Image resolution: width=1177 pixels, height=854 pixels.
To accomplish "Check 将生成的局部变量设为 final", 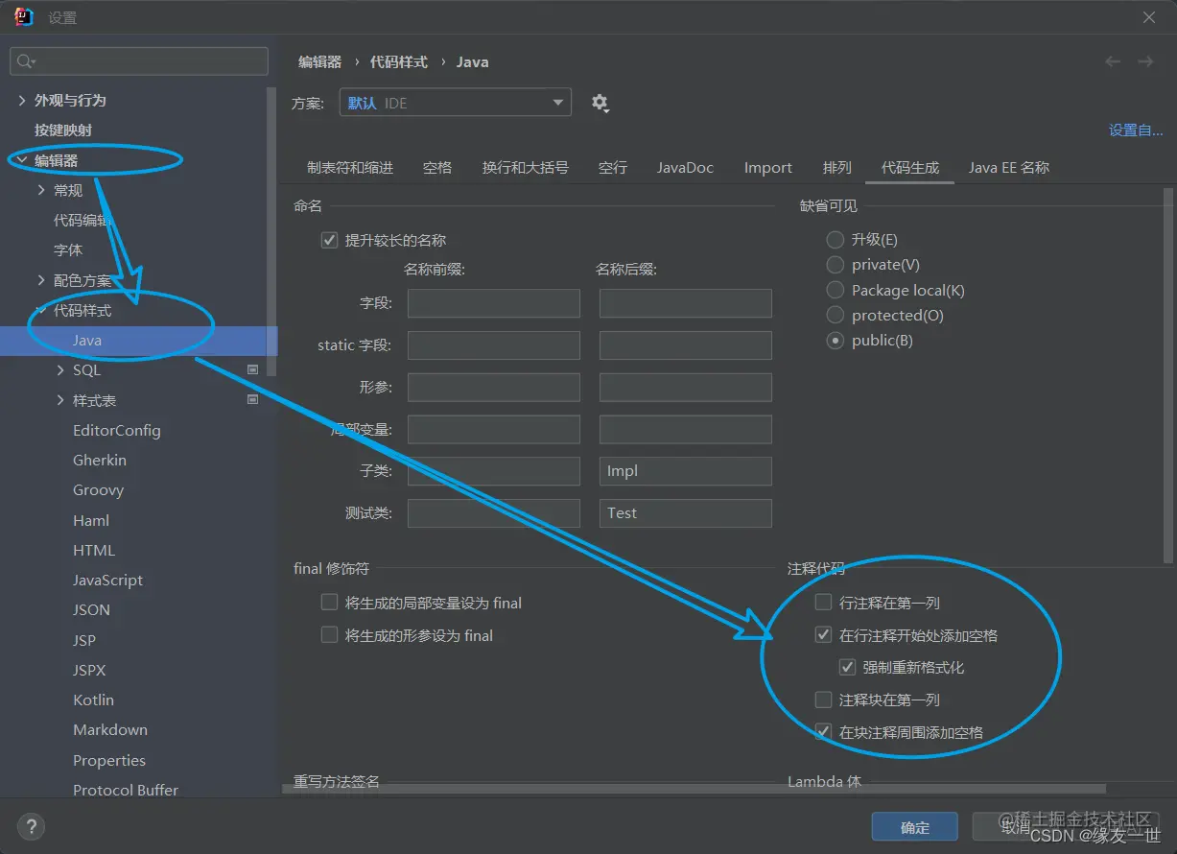I will (329, 602).
